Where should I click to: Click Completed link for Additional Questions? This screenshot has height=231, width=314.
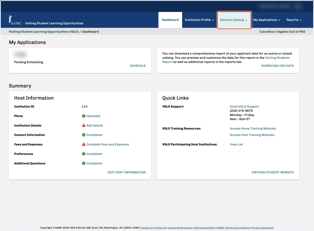[94, 163]
